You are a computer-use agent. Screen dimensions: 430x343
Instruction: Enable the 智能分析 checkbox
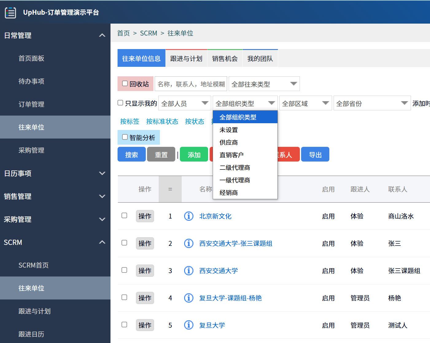point(125,137)
